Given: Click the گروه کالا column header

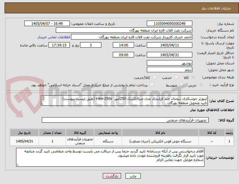Looking at the screenshot, I should coord(80,133).
